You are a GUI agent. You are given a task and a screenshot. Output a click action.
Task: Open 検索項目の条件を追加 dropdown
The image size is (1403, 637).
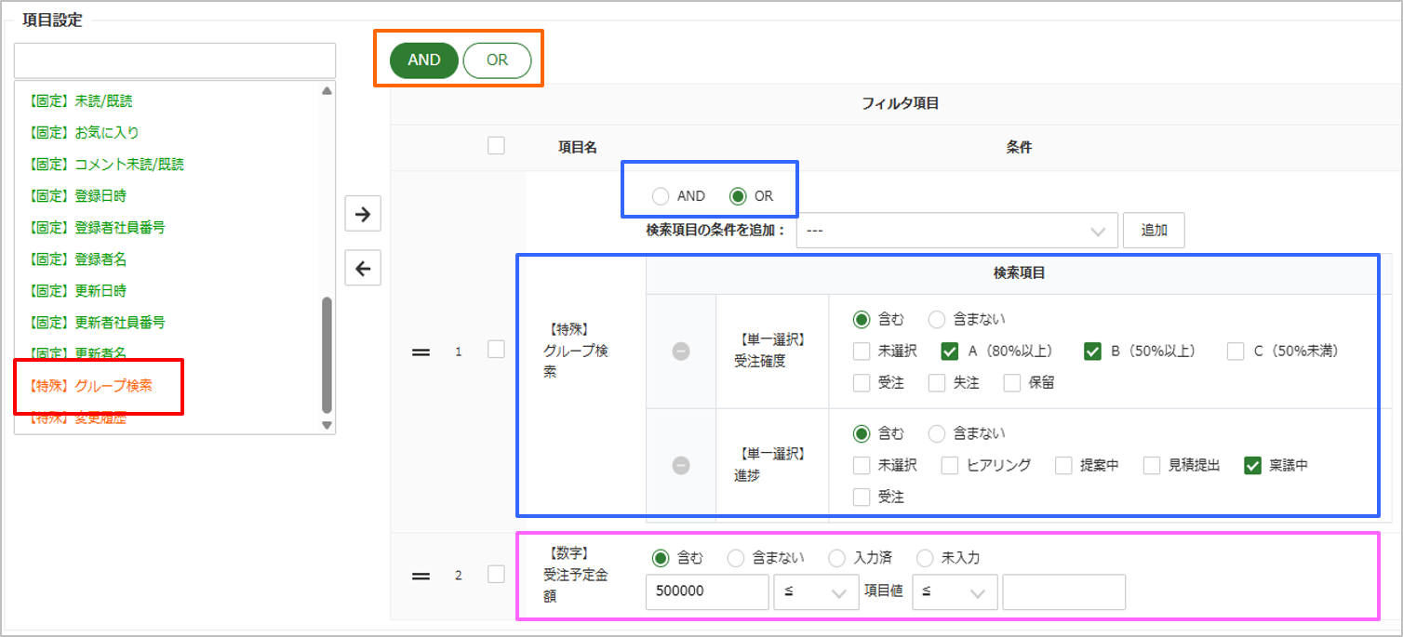tap(956, 230)
